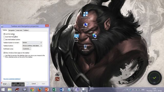Open the network signal tray icon
The width and height of the screenshot is (164, 92).
[x=139, y=90]
